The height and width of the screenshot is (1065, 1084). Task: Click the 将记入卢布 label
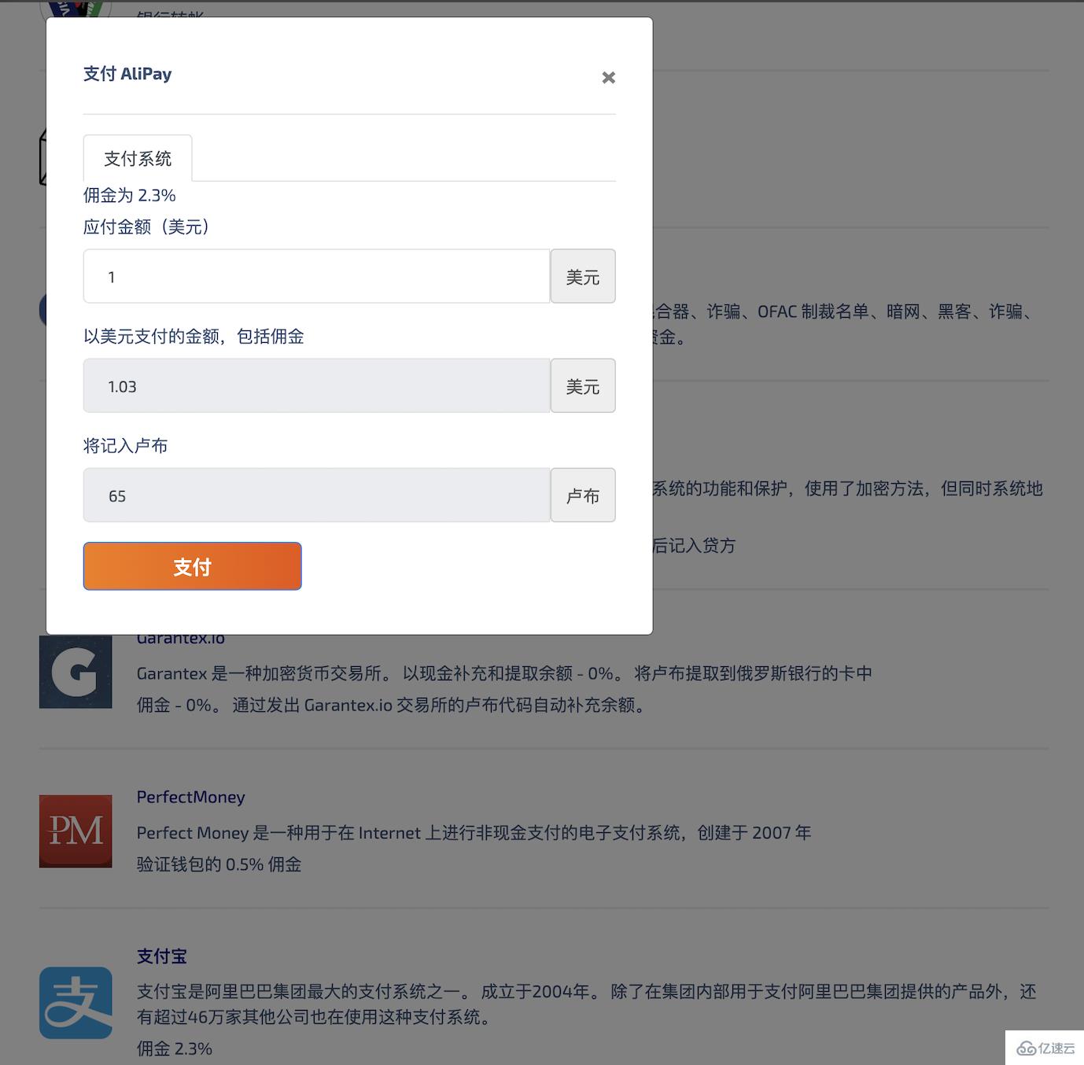click(125, 445)
